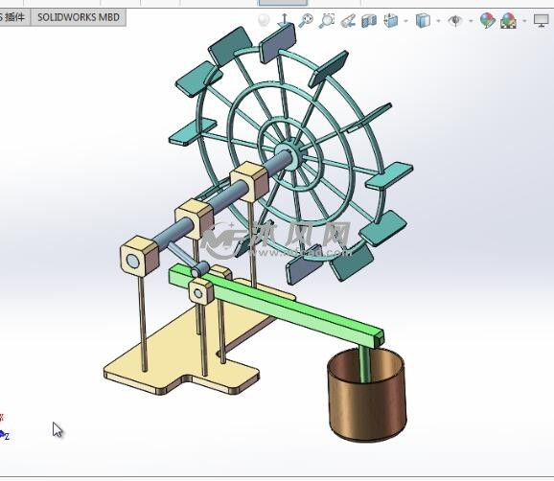
Task: Expand the Hide/Show Items dropdown arrow
Action: click(471, 21)
